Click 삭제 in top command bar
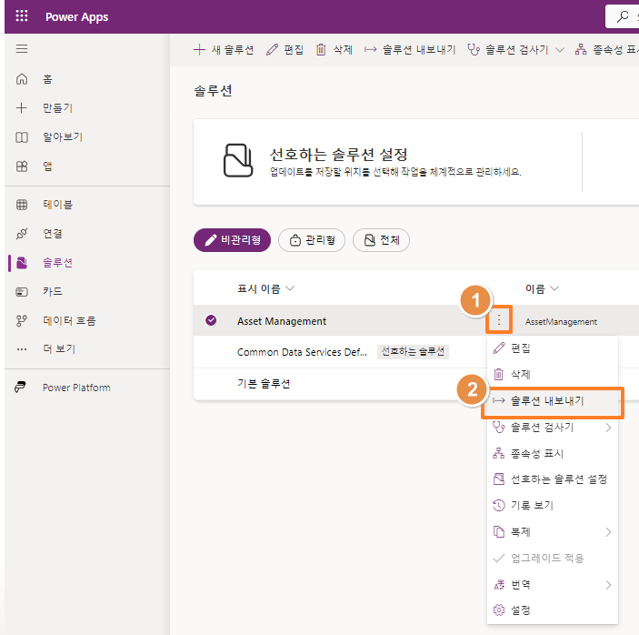Image resolution: width=639 pixels, height=635 pixels. [334, 50]
